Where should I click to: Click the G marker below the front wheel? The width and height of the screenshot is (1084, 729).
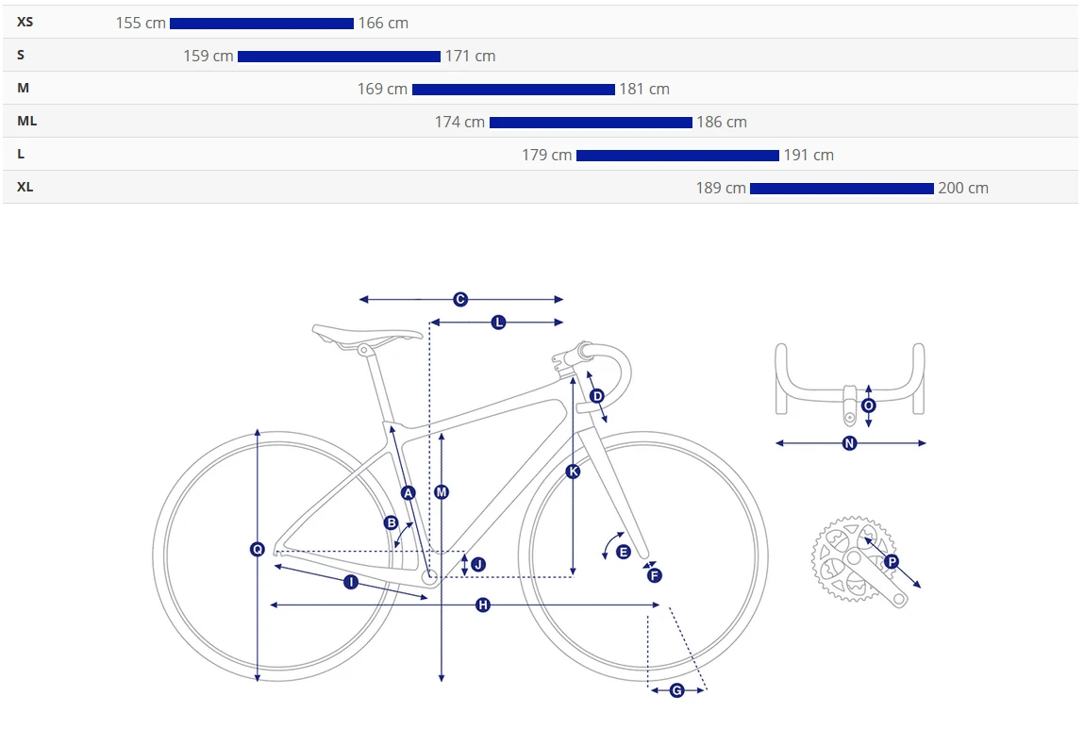(676, 690)
